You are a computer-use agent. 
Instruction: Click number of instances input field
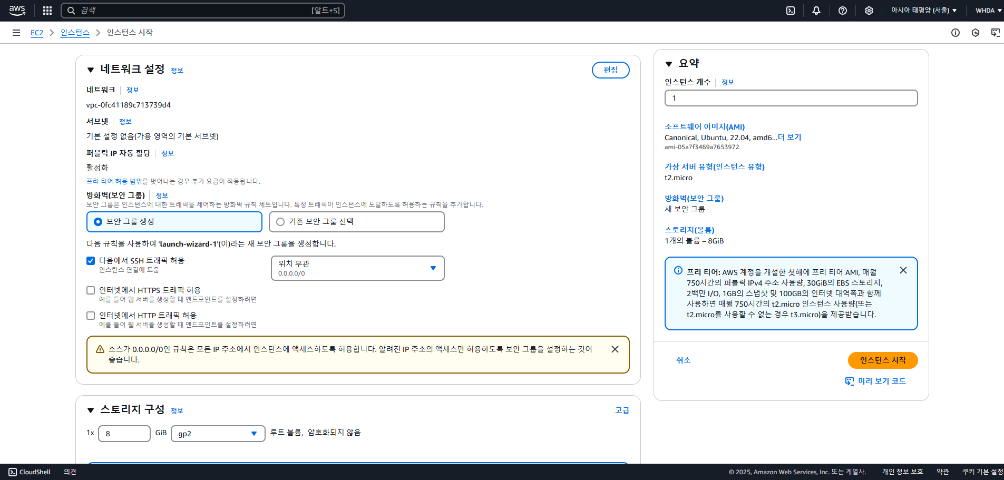[x=791, y=98]
